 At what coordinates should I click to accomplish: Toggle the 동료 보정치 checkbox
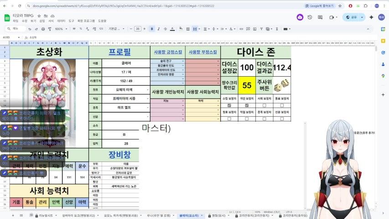(x=282, y=105)
